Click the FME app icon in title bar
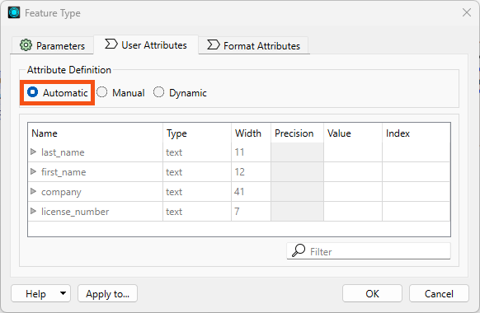The image size is (480, 313). pos(14,13)
